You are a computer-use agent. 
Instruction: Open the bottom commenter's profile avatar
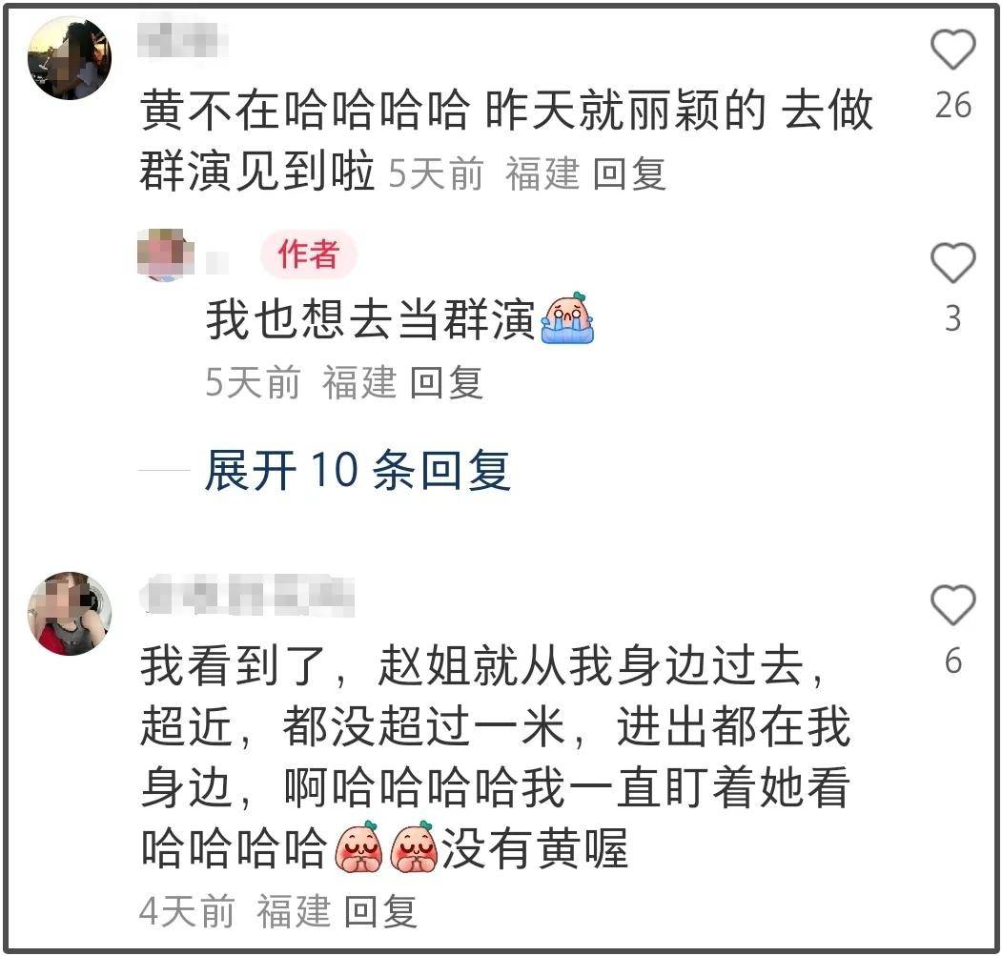tap(70, 614)
